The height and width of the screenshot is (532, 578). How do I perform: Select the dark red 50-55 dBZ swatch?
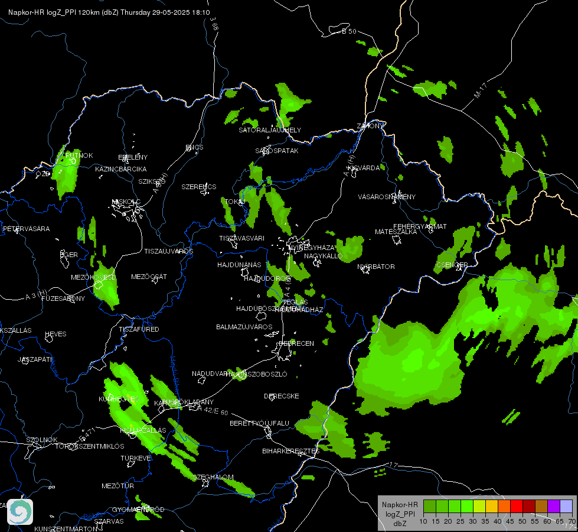(x=529, y=507)
